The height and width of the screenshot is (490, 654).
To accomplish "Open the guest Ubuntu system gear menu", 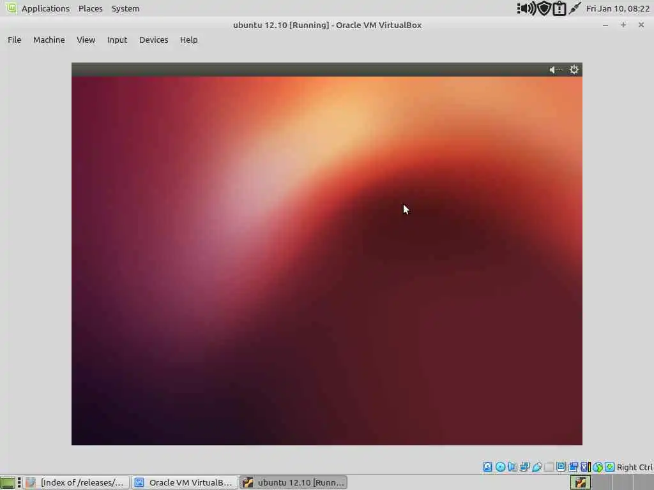I will tap(574, 70).
